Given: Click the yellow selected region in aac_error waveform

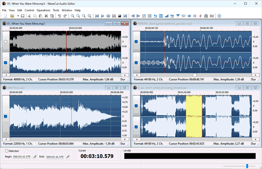Looking at the screenshot, I should tap(194, 116).
